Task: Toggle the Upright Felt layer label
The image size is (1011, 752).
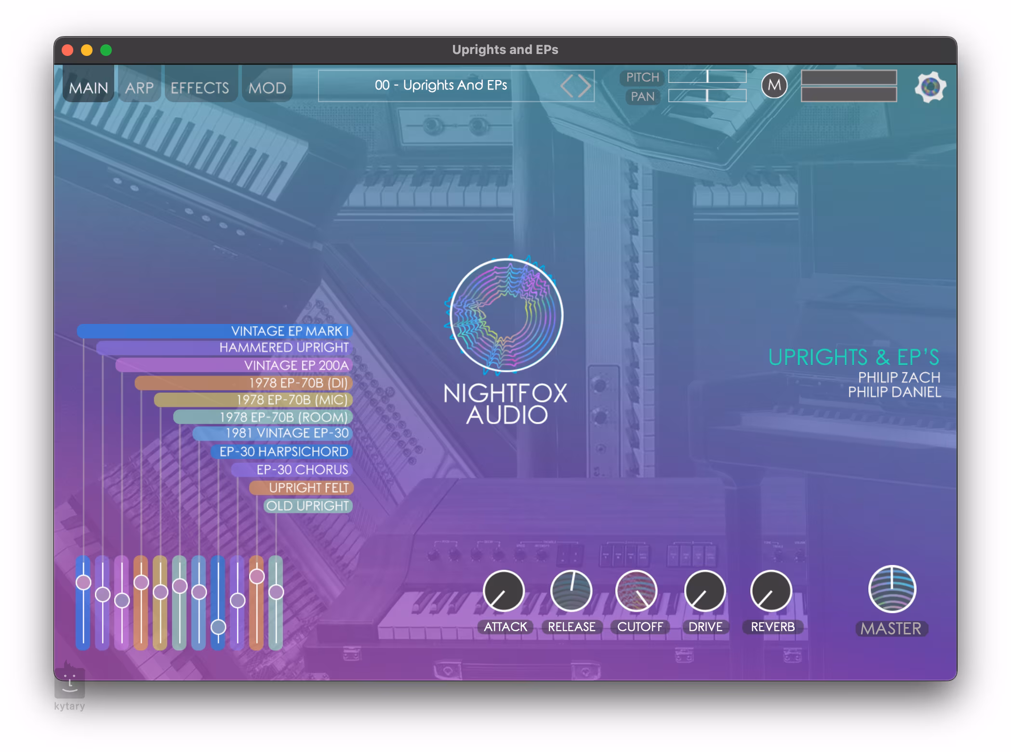Action: pos(308,488)
